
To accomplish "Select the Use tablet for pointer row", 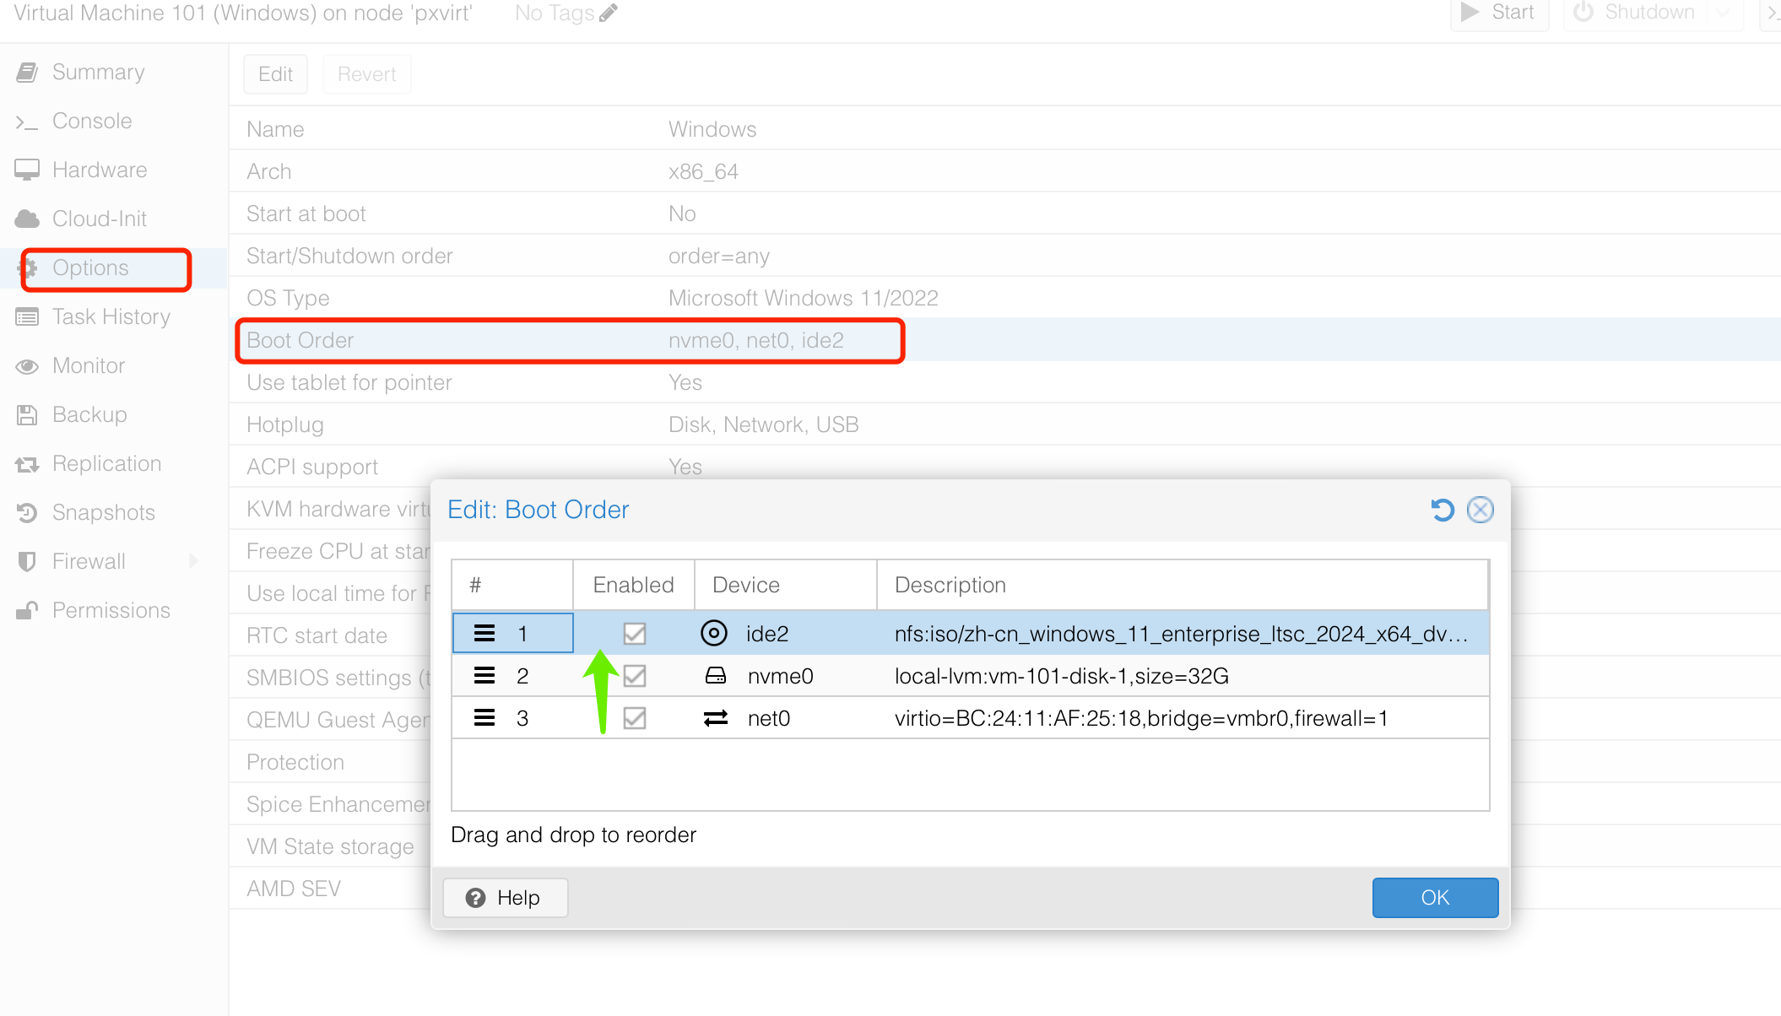I will [1004, 382].
